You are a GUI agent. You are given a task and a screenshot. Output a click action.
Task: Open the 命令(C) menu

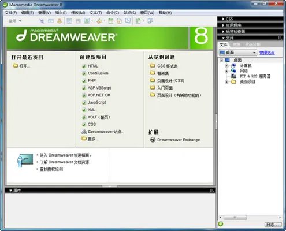click(x=113, y=13)
